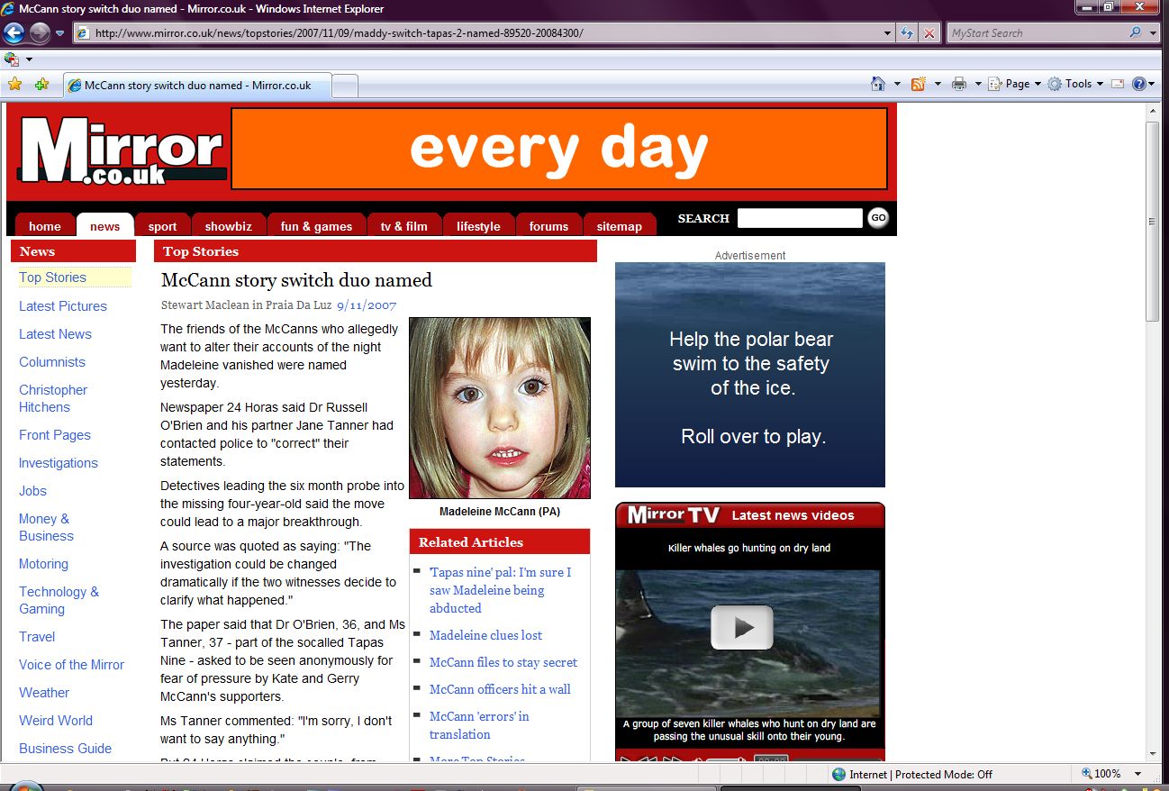Image resolution: width=1169 pixels, height=791 pixels.
Task: Click the Help question mark icon
Action: (1139, 84)
